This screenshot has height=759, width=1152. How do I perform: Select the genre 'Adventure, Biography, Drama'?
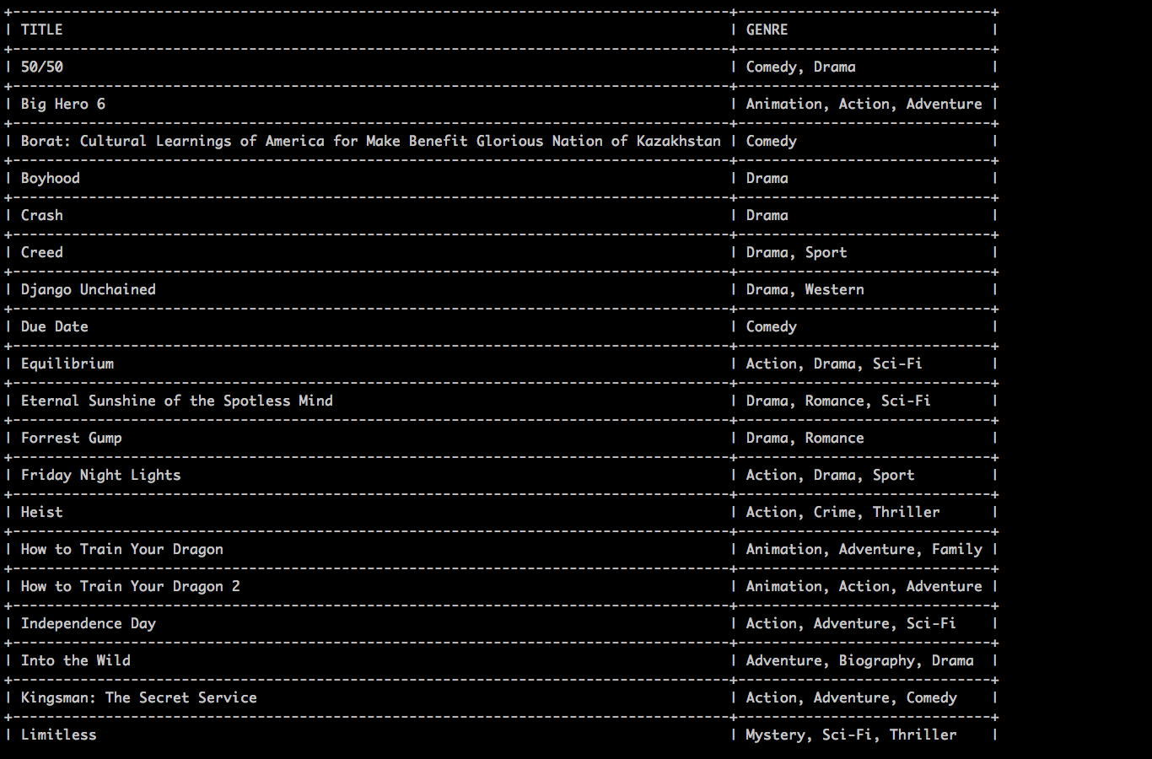pos(859,660)
